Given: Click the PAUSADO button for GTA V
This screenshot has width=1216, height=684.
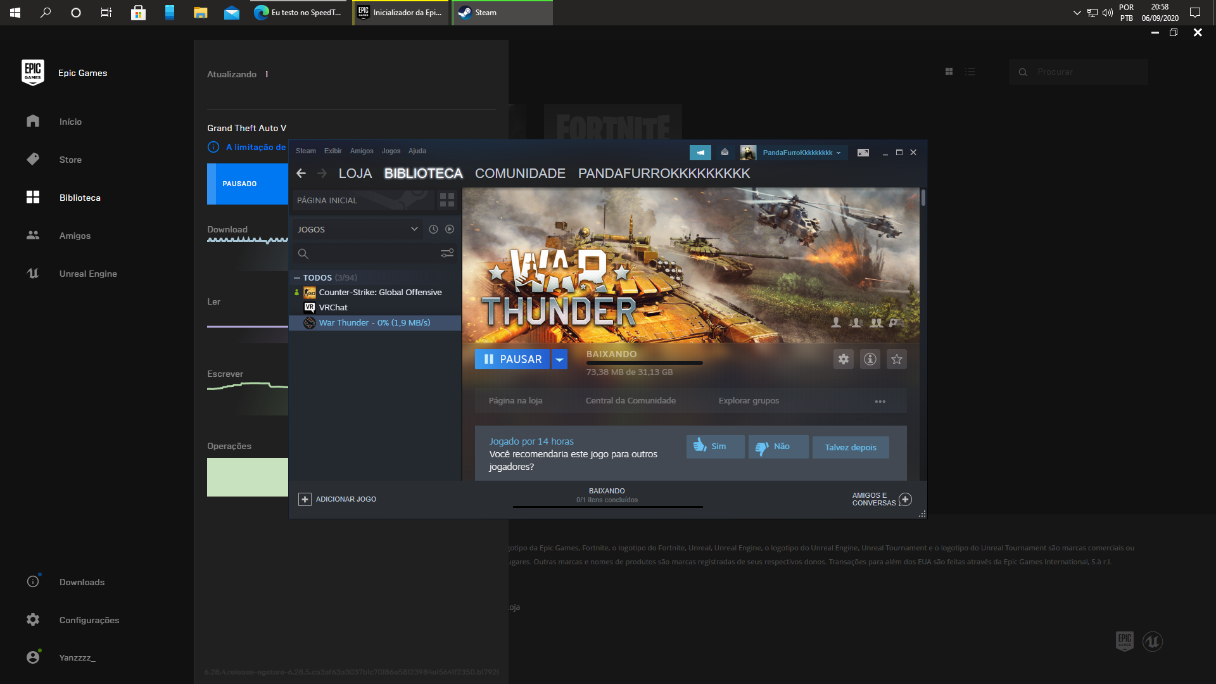Looking at the screenshot, I should point(248,184).
